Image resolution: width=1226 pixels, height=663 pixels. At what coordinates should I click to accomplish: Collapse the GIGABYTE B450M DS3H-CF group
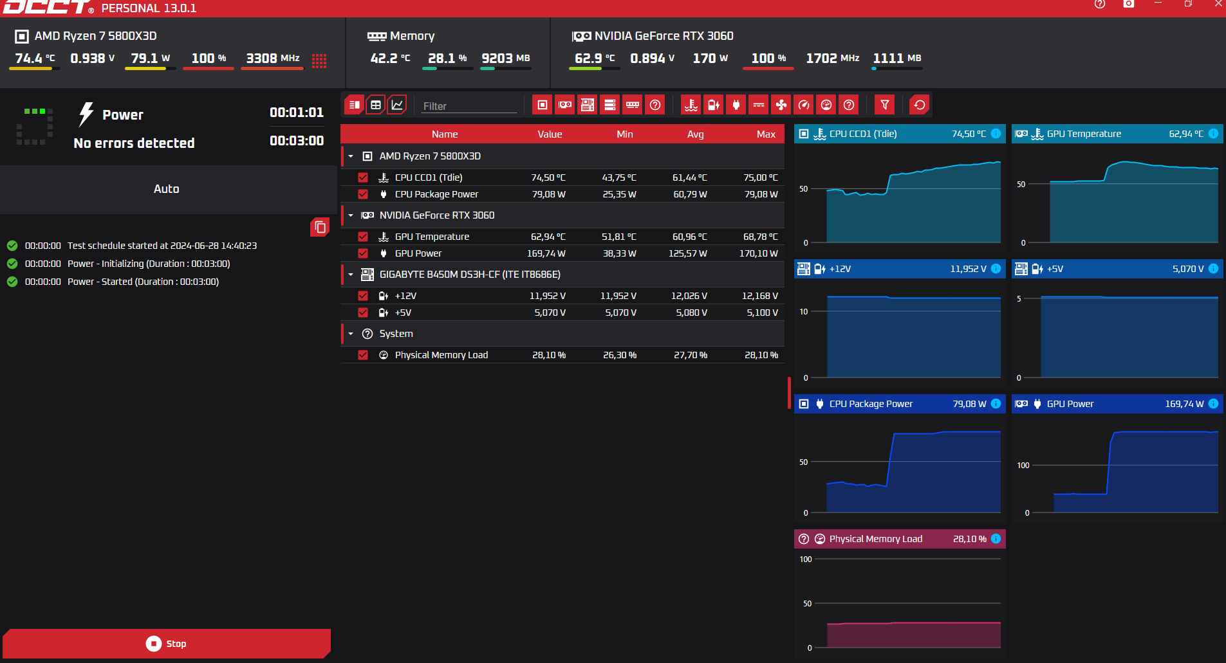351,275
